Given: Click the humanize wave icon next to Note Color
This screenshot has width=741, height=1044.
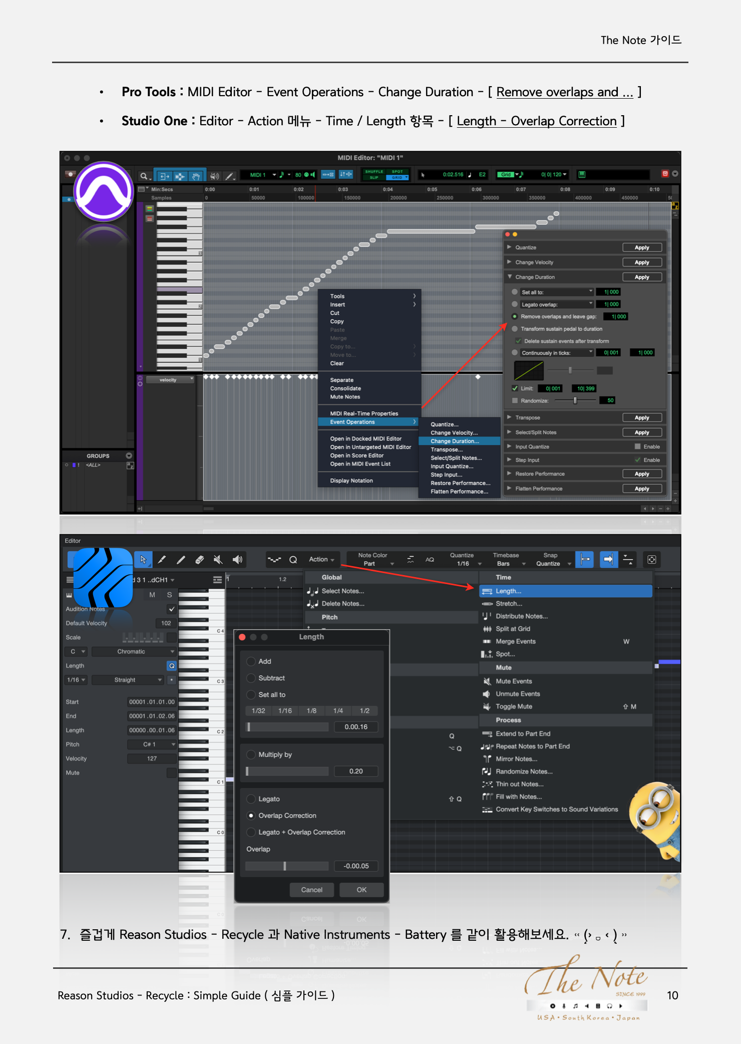Looking at the screenshot, I should tap(411, 560).
